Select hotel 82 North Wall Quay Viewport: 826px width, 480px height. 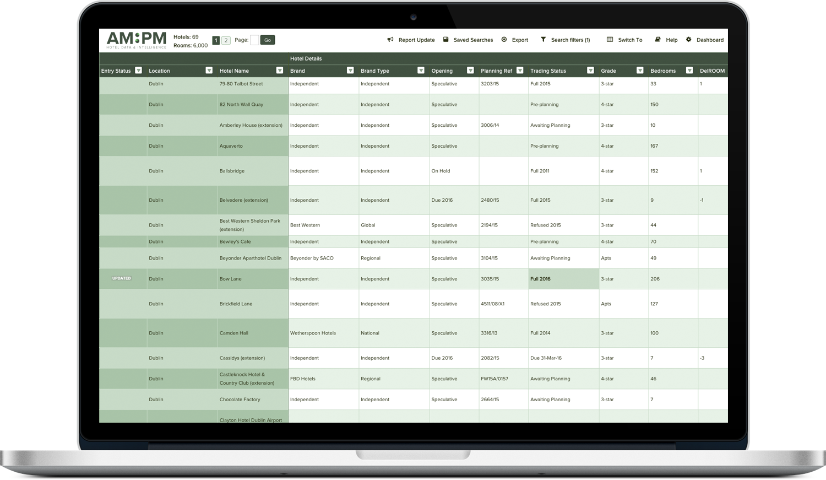click(241, 105)
